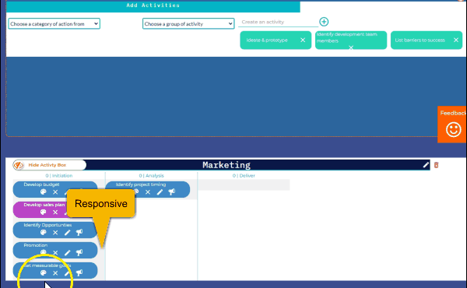Delete the Marketing board with trash icon
Image resolution: width=467 pixels, height=288 pixels.
coord(436,165)
